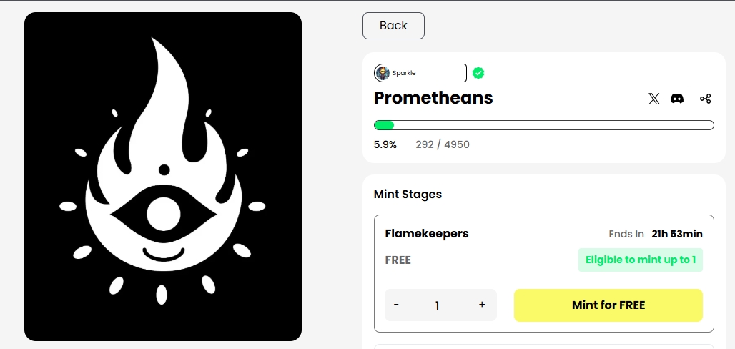
Task: Click the Mint for FREE button
Action: click(x=608, y=305)
